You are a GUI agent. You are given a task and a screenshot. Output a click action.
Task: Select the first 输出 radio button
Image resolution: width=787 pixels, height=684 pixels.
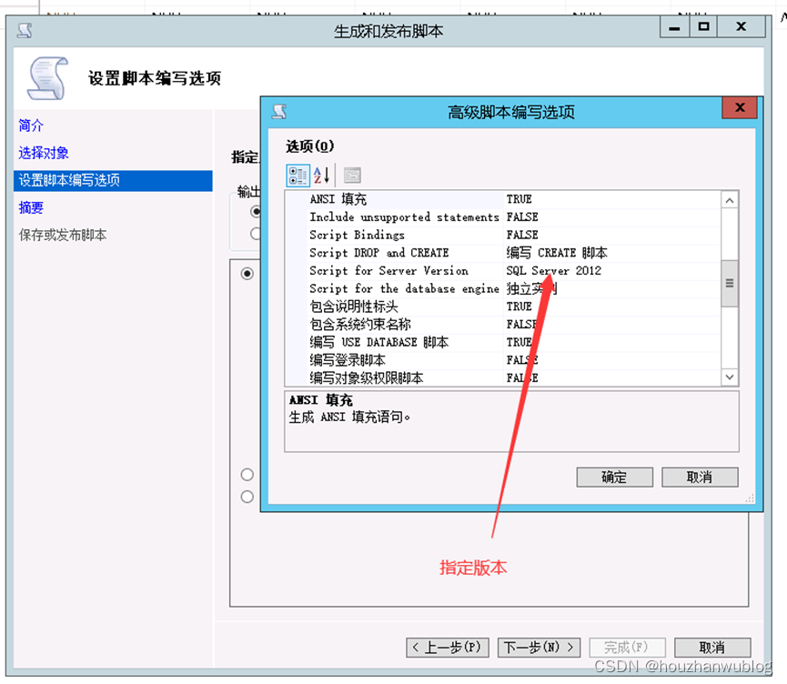click(x=257, y=210)
